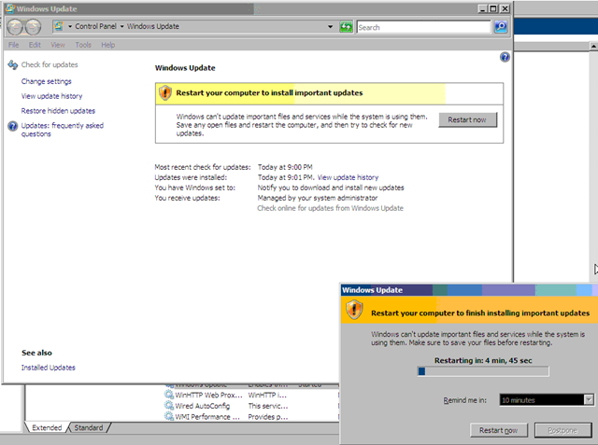This screenshot has height=445, width=598.
Task: Maximize the Windows Update window
Action: coord(493,8)
